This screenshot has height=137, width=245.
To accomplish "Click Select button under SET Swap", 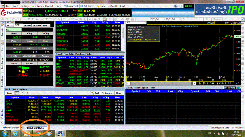I will point(25,15).
